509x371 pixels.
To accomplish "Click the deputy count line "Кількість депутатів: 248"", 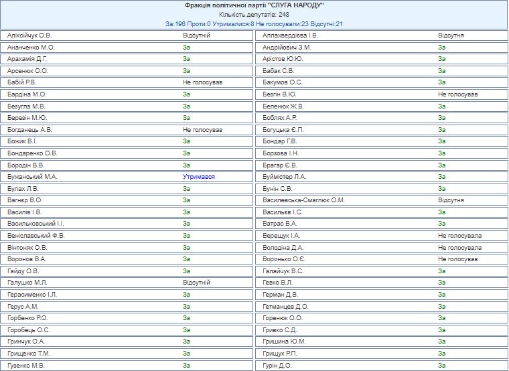I will click(x=254, y=14).
